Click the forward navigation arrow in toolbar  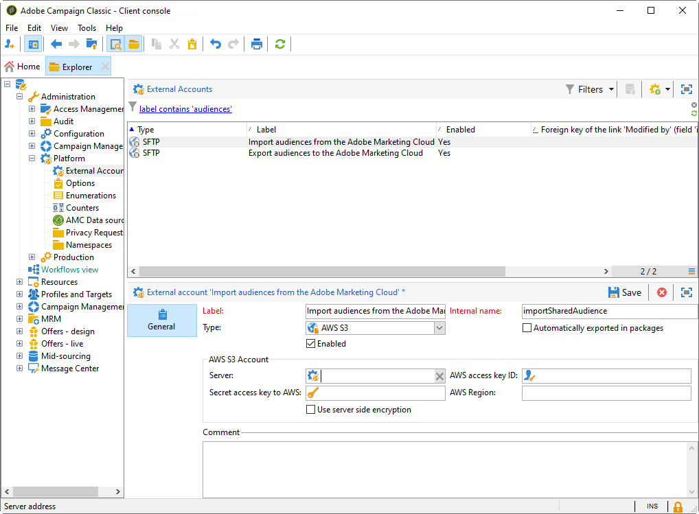coord(74,44)
